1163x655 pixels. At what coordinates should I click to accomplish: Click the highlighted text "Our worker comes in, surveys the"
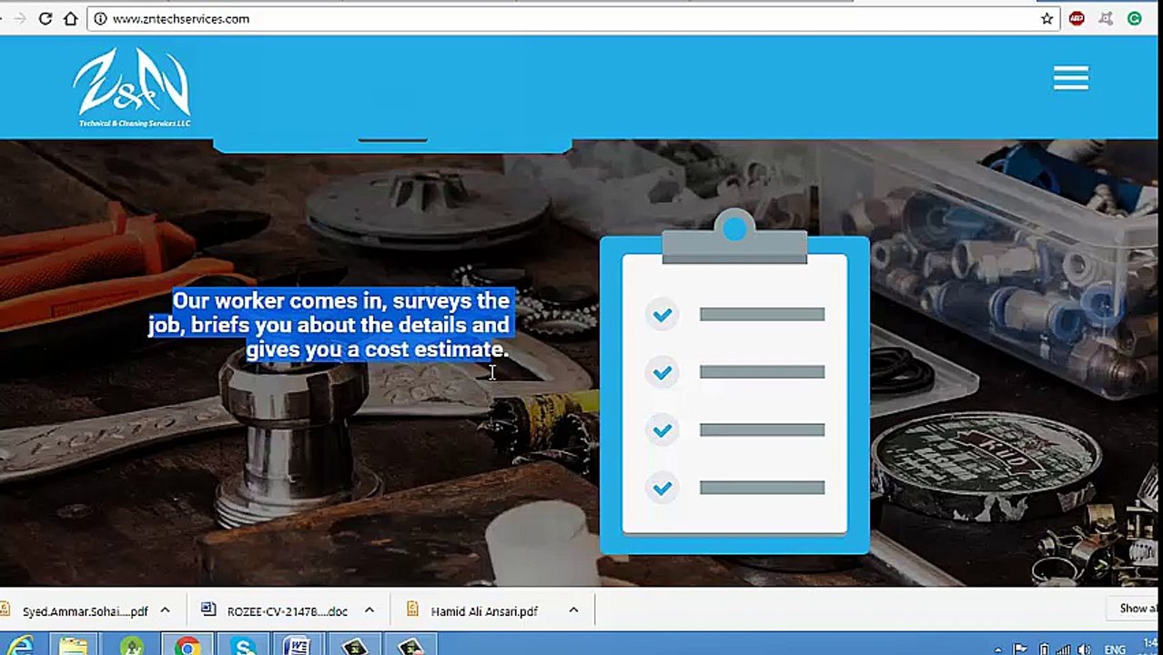(341, 300)
